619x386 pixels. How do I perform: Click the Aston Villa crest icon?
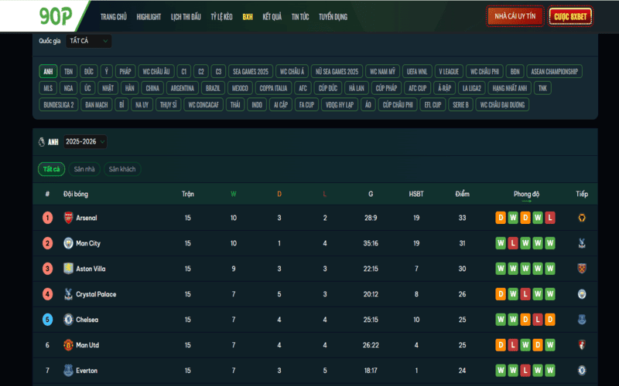[x=68, y=269]
